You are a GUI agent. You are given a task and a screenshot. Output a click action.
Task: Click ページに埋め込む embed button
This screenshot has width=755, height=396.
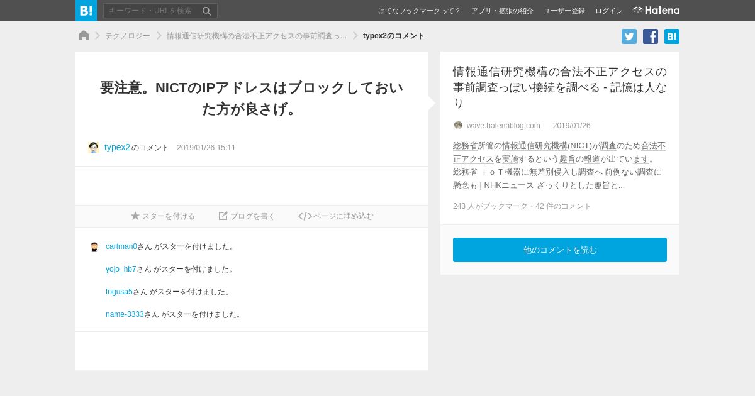[336, 216]
